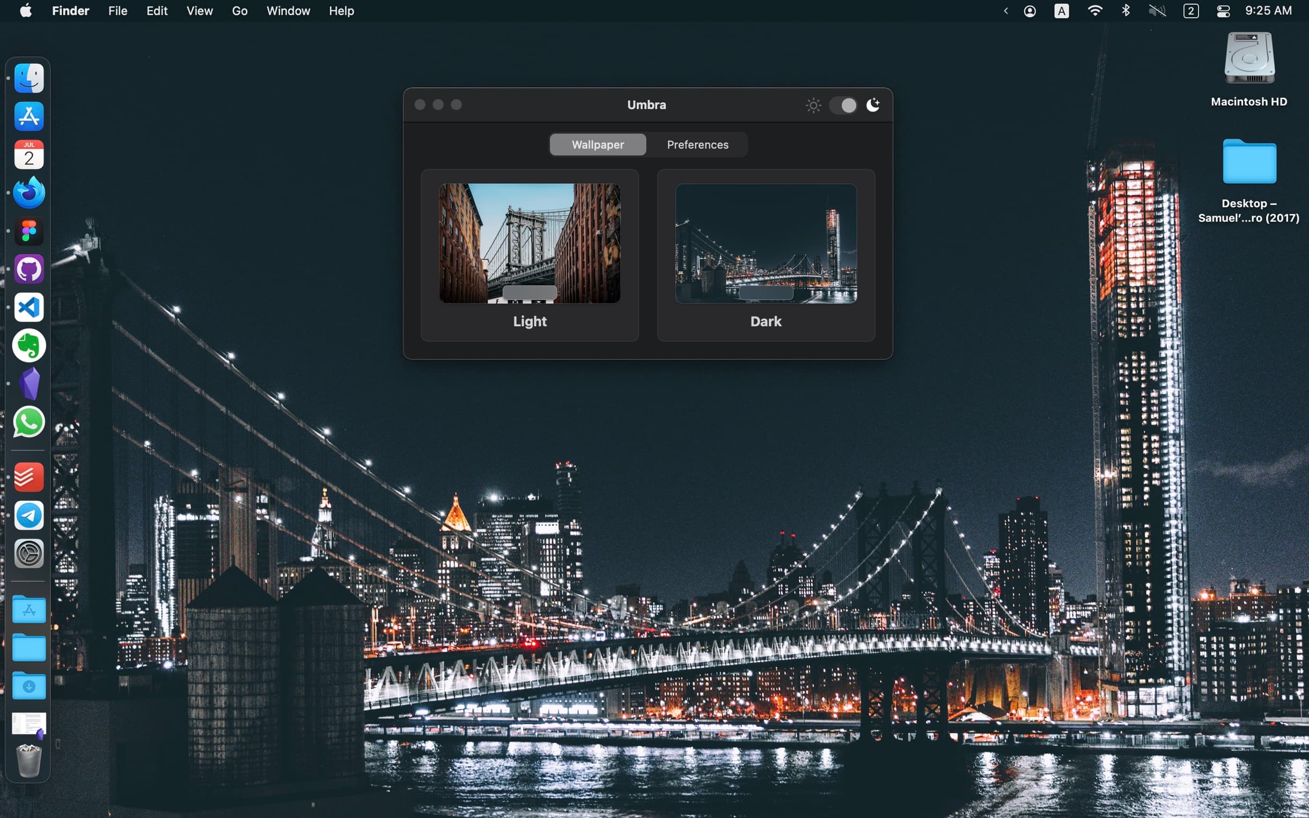Open Control Center in the menu bar
Screen dimensions: 1309x818
click(x=1223, y=11)
